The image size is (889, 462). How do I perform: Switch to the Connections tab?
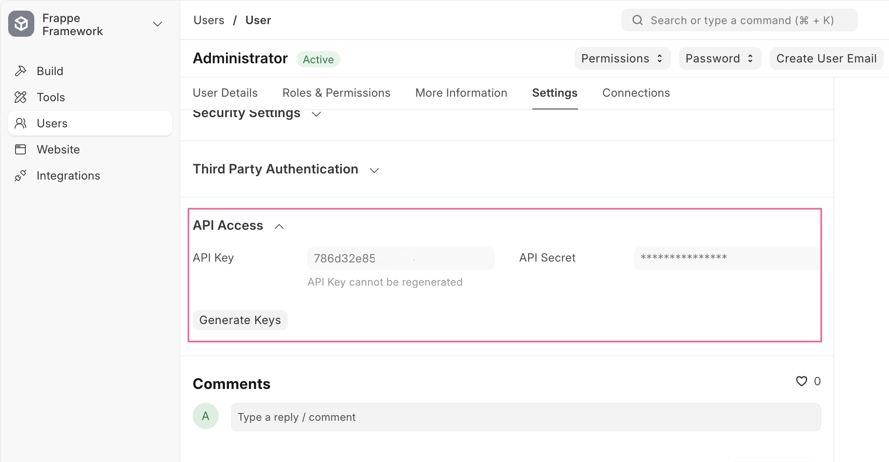pos(636,93)
